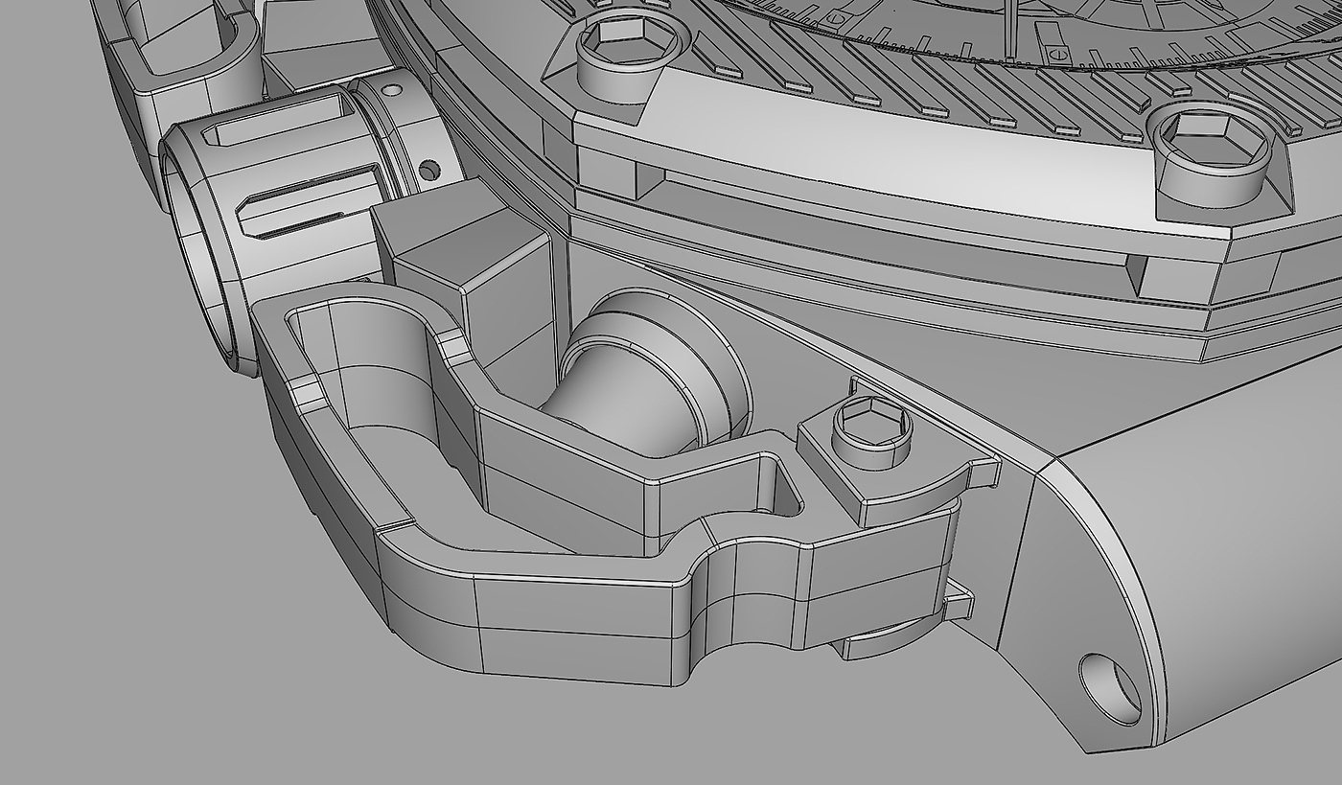Select the round hole in the lug

click(1109, 688)
